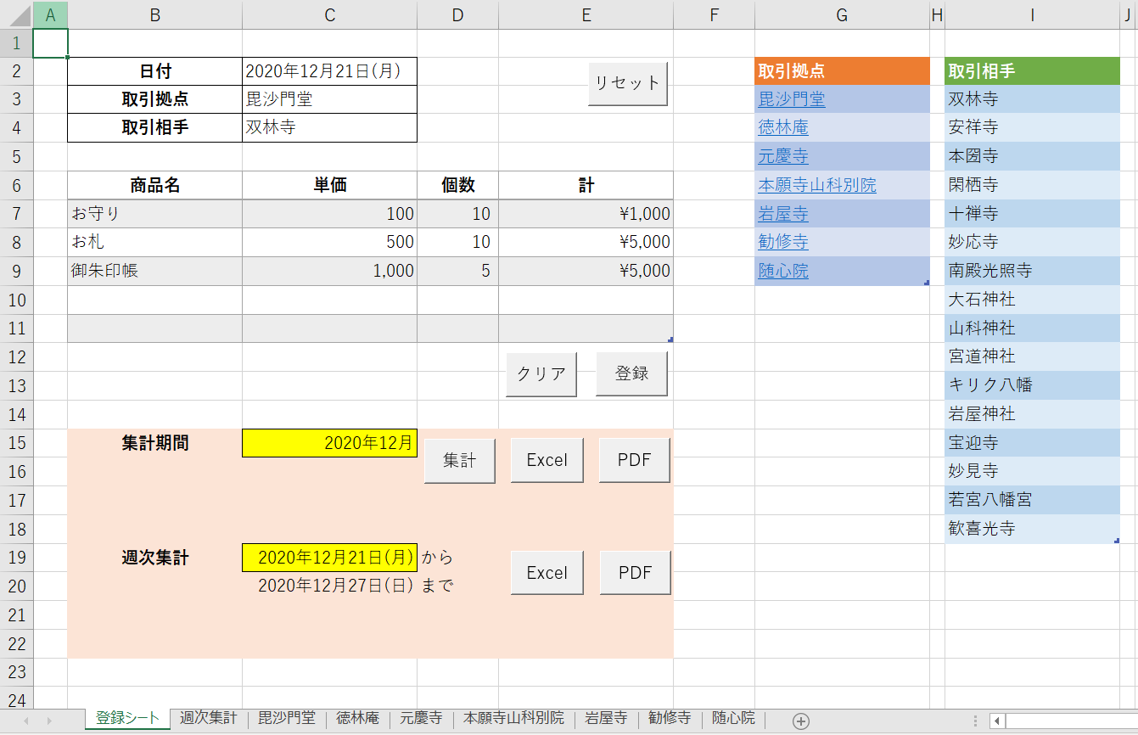This screenshot has width=1138, height=735.
Task: Follow the 徳林庵 hyperlink in the 取引拠点 list
Action: tap(782, 127)
